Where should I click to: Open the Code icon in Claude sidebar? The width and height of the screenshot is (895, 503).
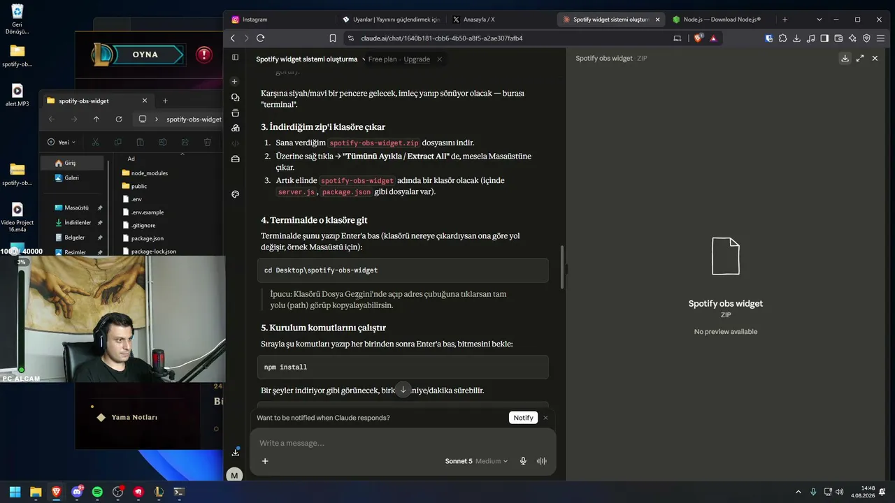pyautogui.click(x=235, y=143)
